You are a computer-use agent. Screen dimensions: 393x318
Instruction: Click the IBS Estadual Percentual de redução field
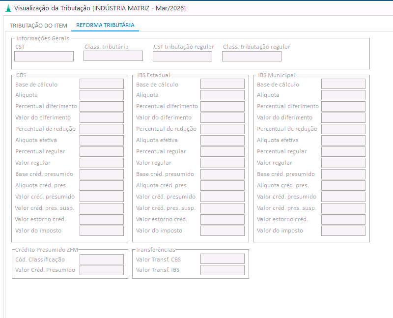[223, 129]
